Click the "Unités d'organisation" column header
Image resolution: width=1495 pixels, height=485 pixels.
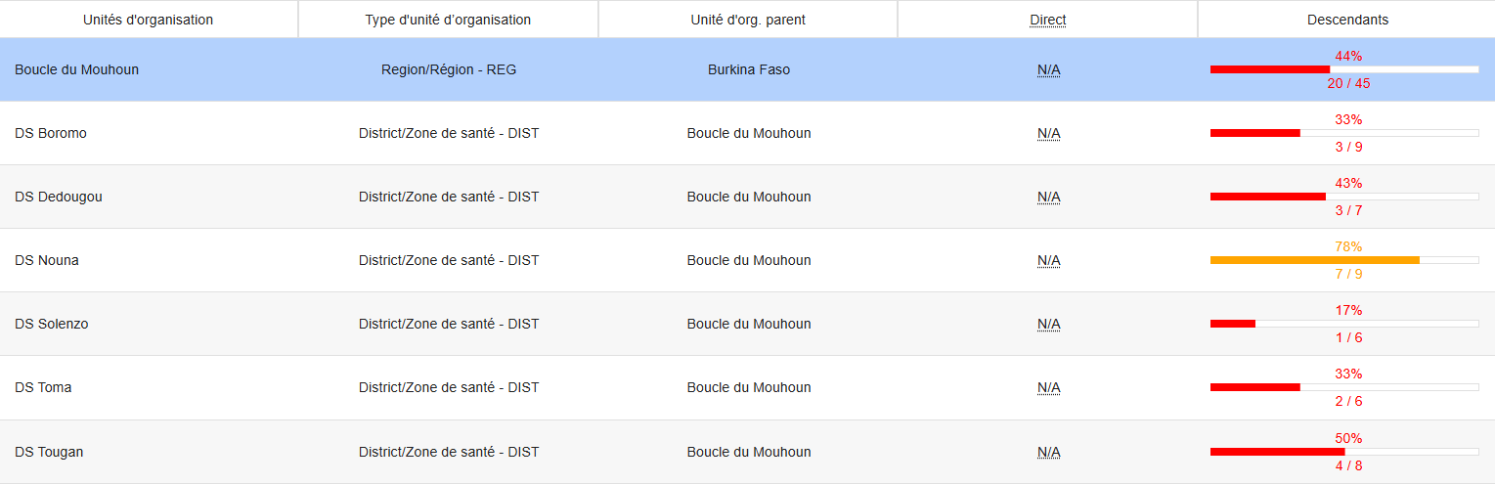(149, 20)
